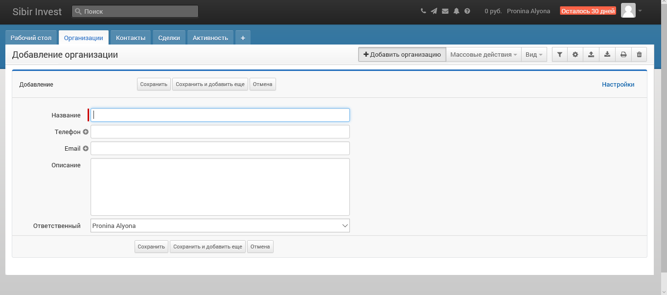Open the envelope mail icon
Image resolution: width=667 pixels, height=295 pixels.
pos(445,11)
